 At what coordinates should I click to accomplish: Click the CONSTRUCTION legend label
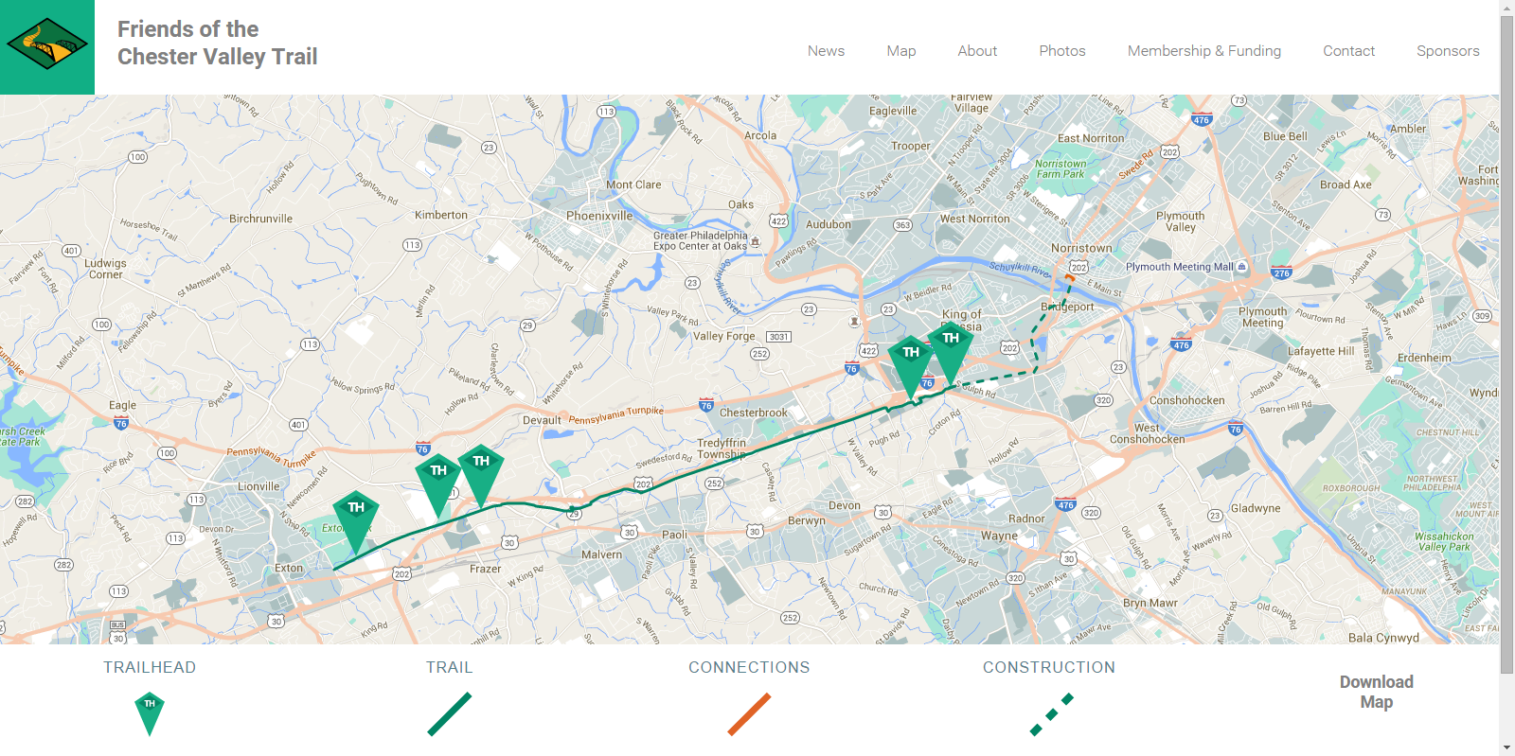(x=1049, y=667)
